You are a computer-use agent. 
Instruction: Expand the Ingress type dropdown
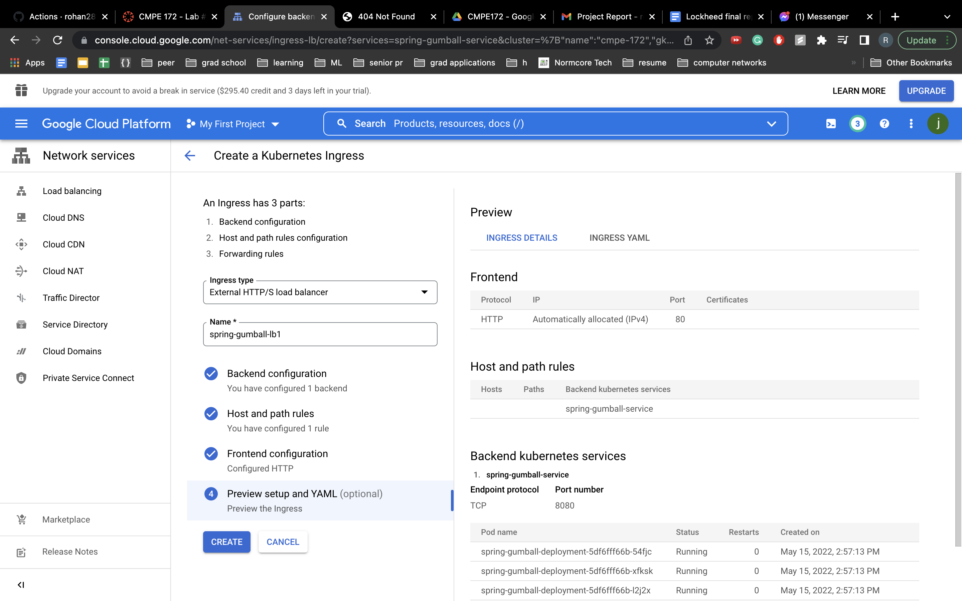tap(320, 292)
